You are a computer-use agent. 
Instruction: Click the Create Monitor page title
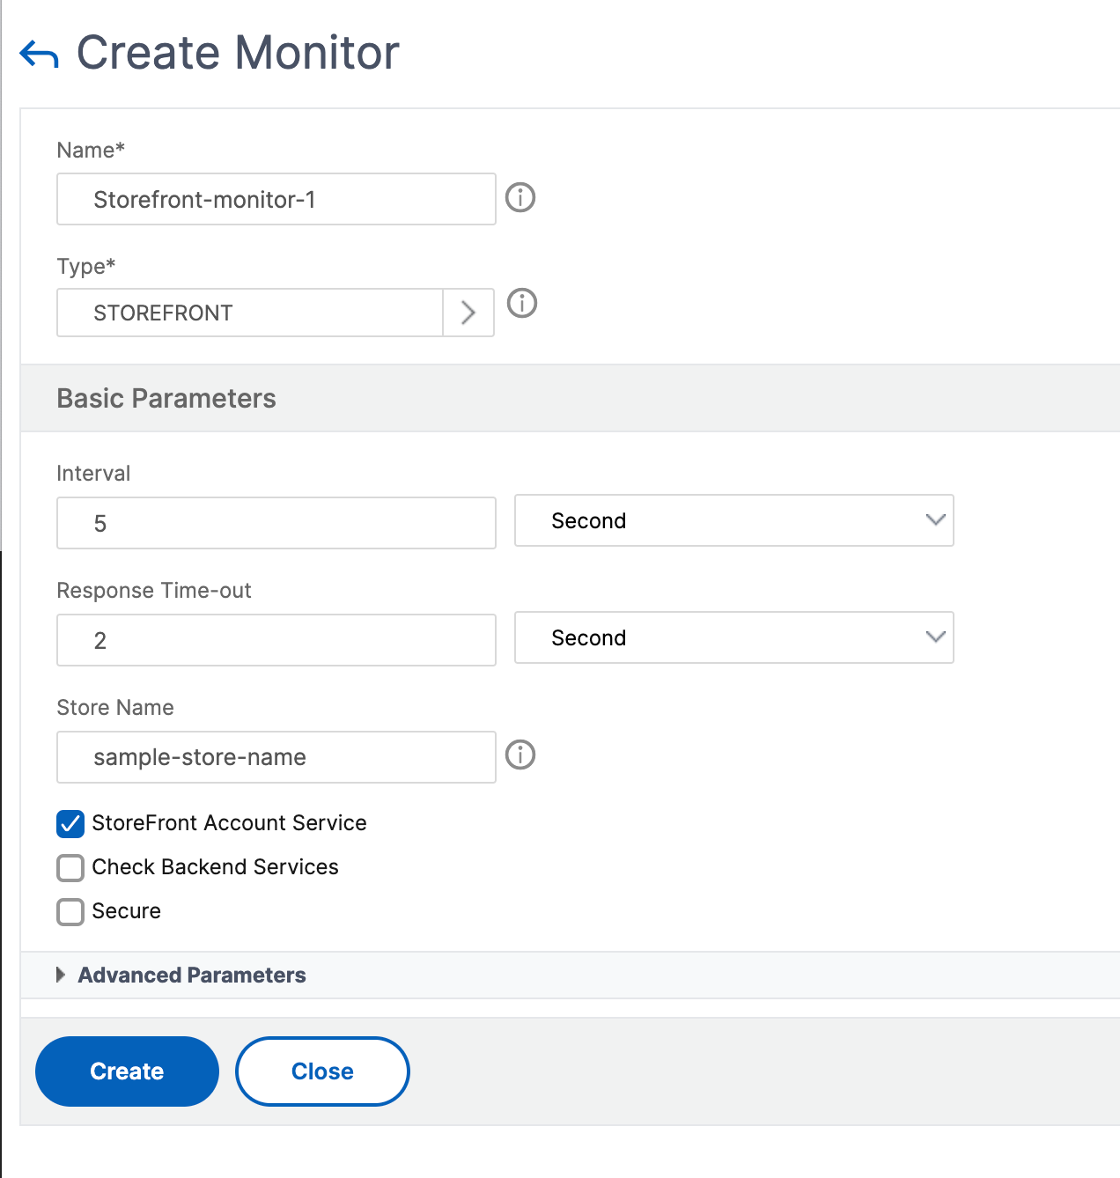[x=238, y=53]
